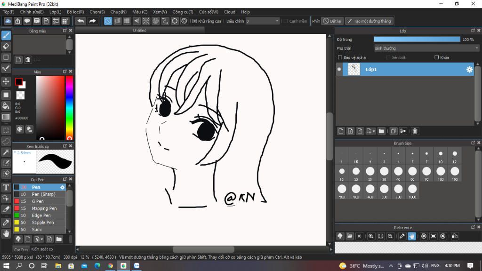Enable the Bảo vệ alpha checkbox
Screen dimensions: 482x271
point(340,57)
